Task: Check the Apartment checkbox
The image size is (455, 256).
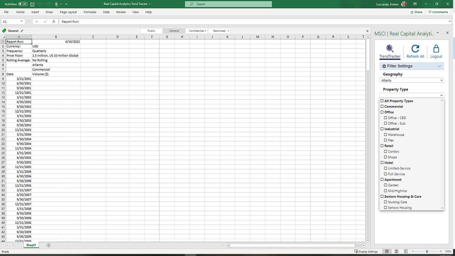Action: pyautogui.click(x=382, y=180)
